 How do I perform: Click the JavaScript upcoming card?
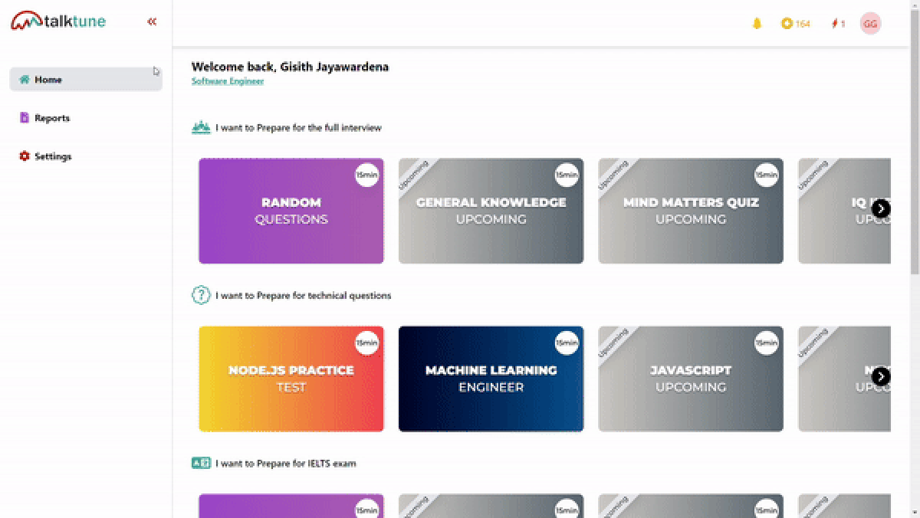click(x=690, y=379)
